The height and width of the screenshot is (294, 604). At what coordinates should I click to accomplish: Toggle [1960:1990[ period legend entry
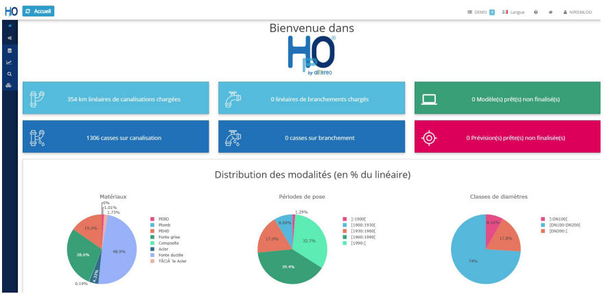click(x=358, y=237)
